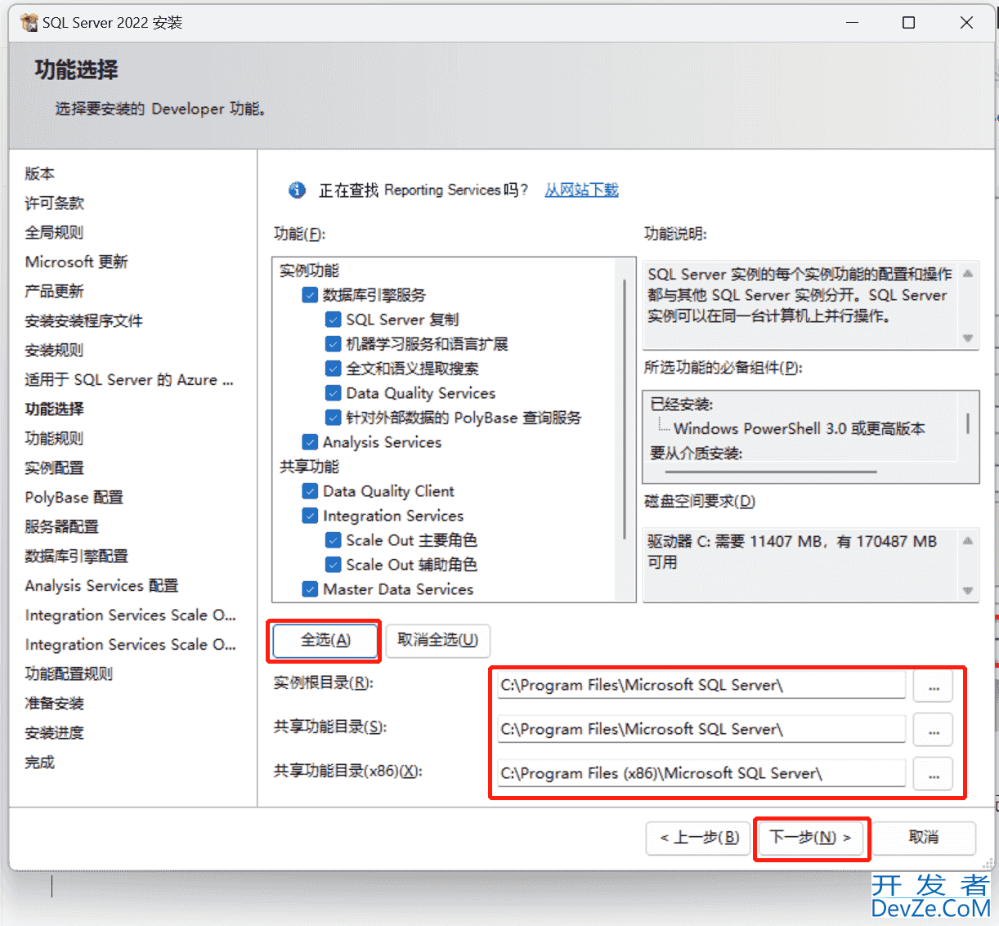Click the 磁盘空间要求 scroll down arrow
The height and width of the screenshot is (926, 999).
tap(968, 590)
